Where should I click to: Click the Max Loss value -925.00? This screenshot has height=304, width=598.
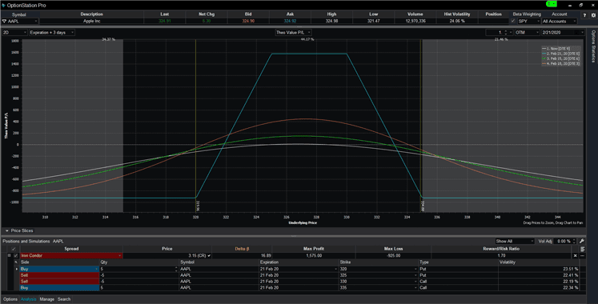point(393,256)
